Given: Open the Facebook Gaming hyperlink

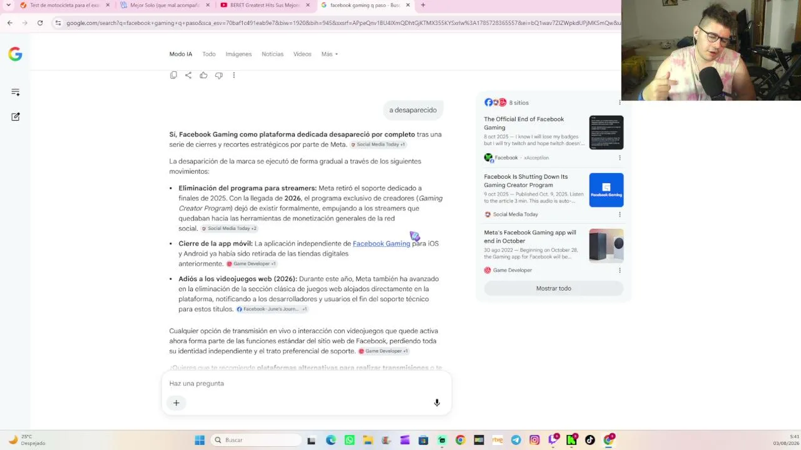Looking at the screenshot, I should point(381,244).
